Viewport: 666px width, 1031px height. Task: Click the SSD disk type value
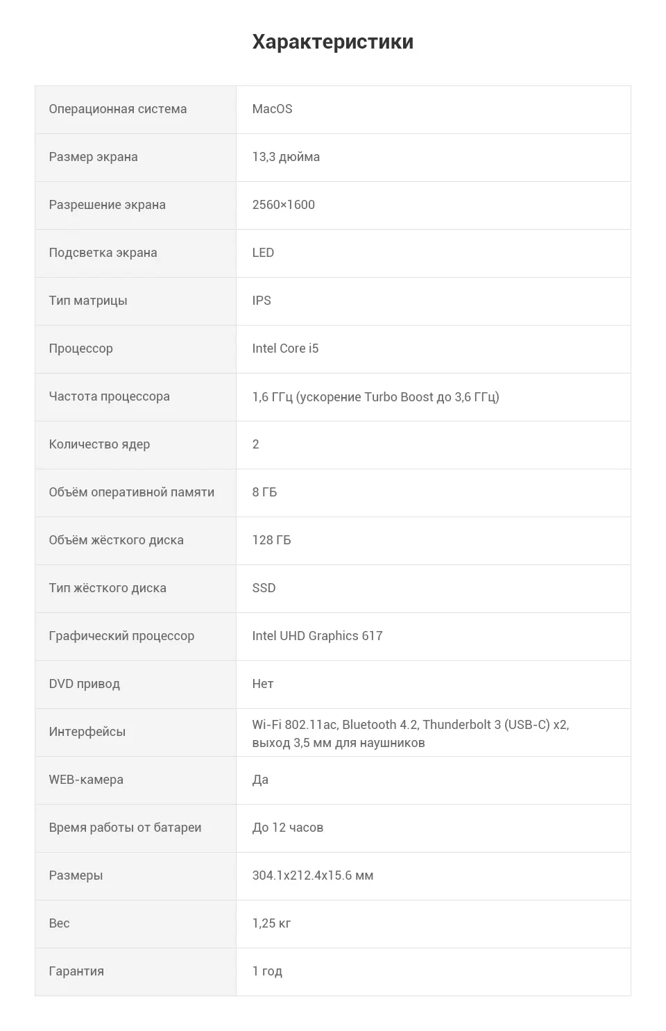tap(264, 588)
